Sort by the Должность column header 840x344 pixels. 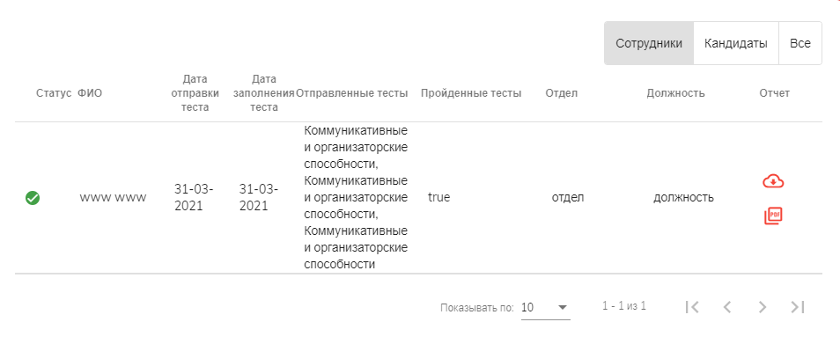click(x=675, y=93)
